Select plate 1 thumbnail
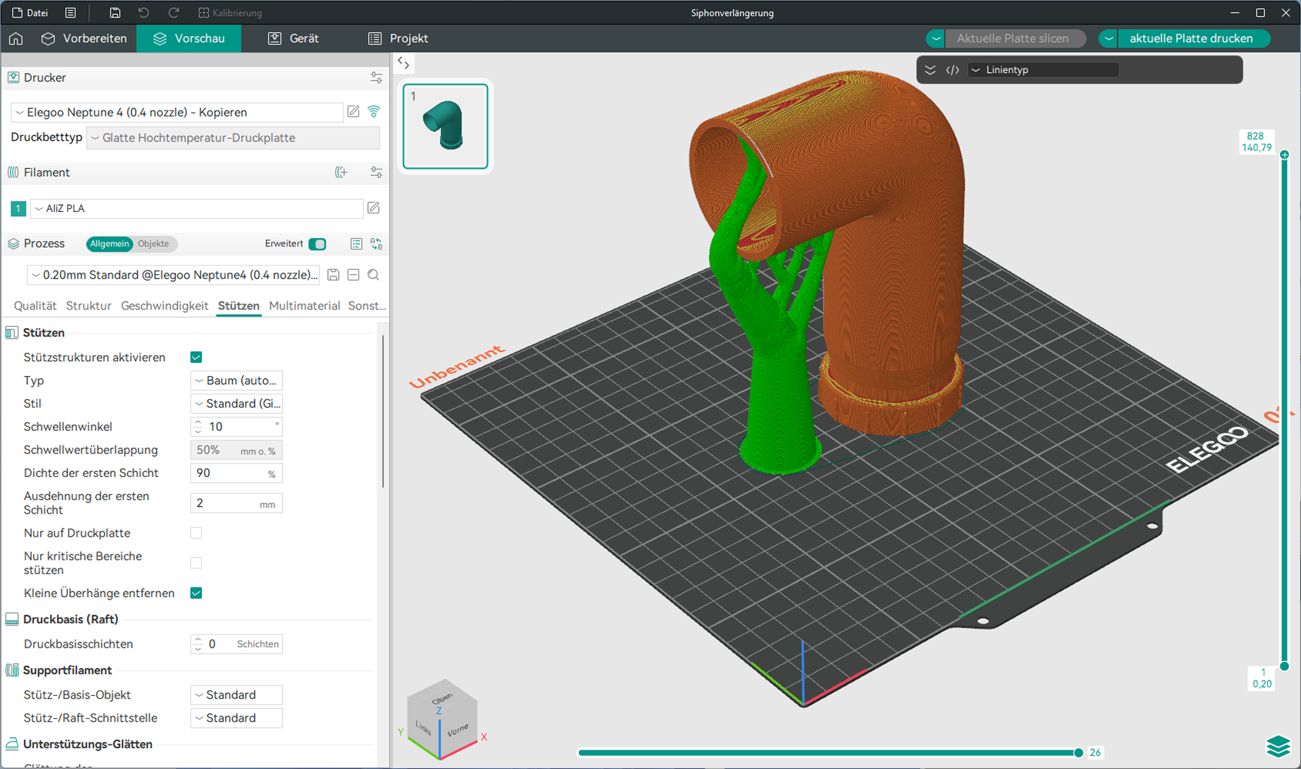1301x769 pixels. 445,127
